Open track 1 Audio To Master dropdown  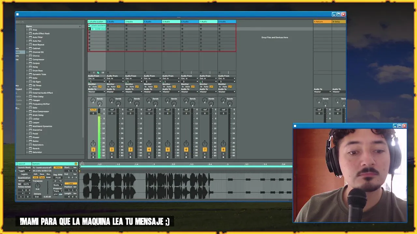tap(97, 92)
